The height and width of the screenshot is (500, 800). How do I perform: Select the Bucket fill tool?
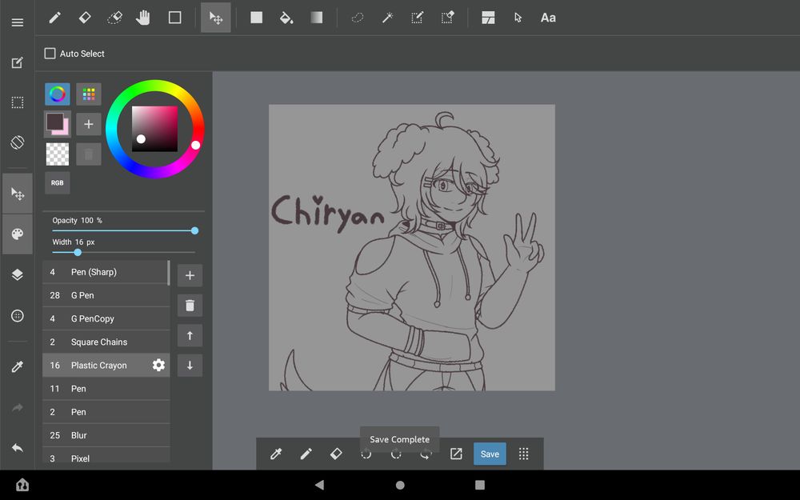[x=286, y=18]
